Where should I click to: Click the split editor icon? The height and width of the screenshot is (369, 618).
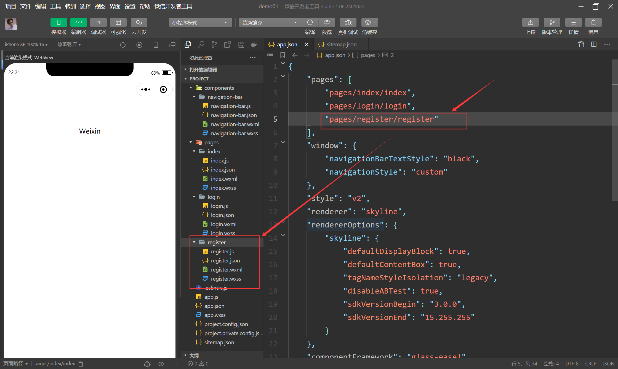[594, 44]
